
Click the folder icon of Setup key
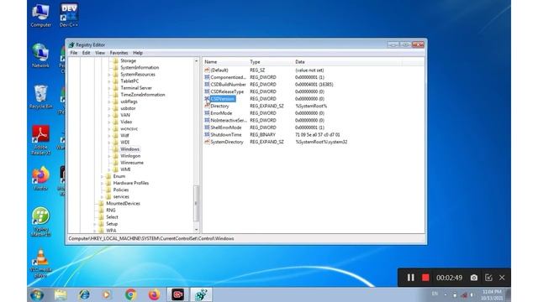[x=101, y=224]
